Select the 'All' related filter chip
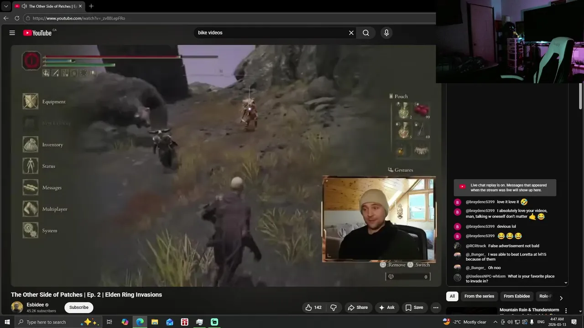 tap(452, 296)
